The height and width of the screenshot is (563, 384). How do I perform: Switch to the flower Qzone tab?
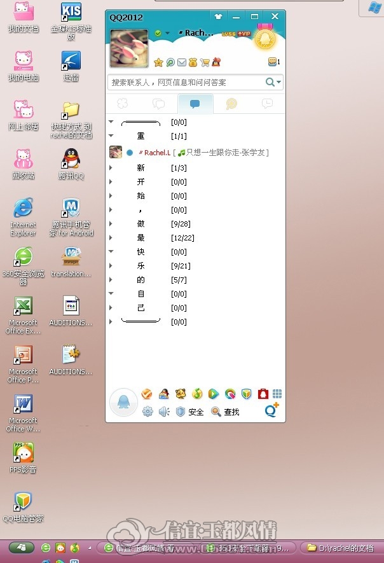point(123,104)
